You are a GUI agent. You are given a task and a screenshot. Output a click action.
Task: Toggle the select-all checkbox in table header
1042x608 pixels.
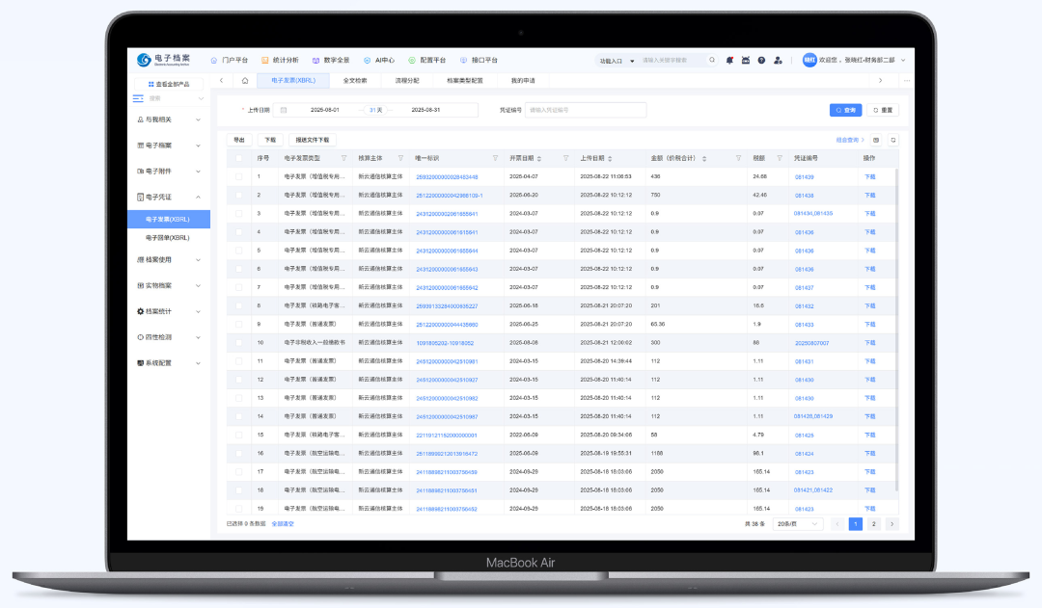click(239, 158)
